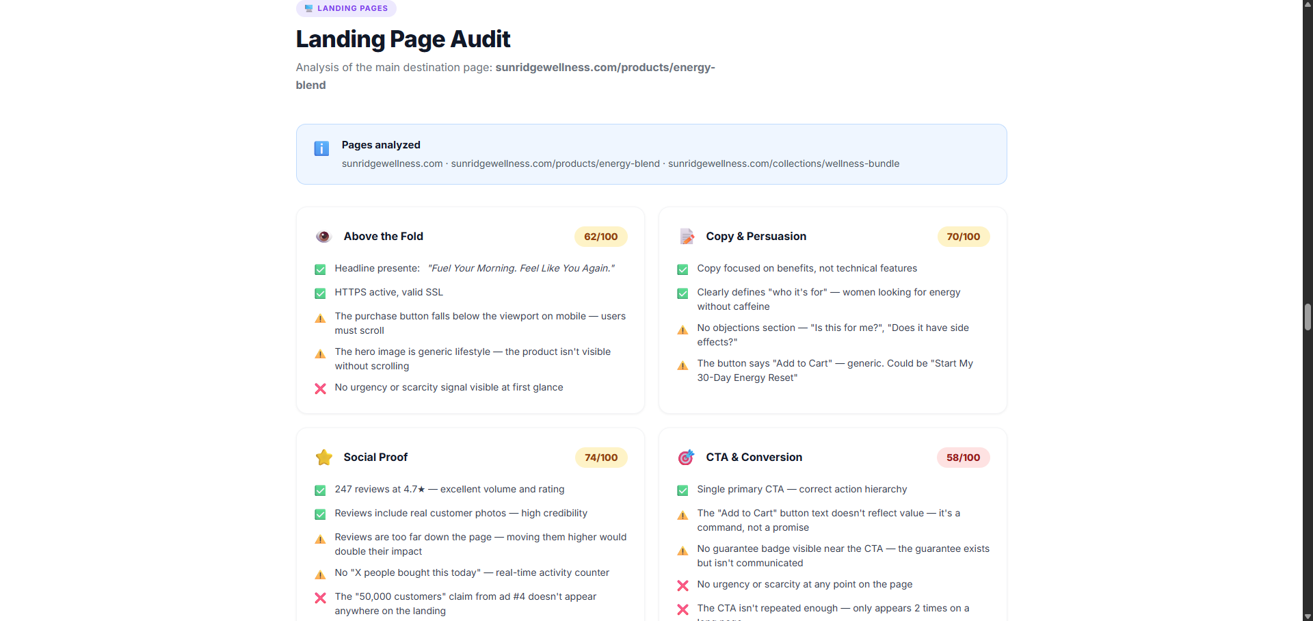Click red X beside No urgency or scarcity signal visible
Viewport: 1313px width, 621px height.
coord(320,388)
